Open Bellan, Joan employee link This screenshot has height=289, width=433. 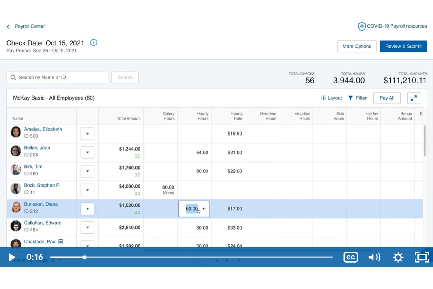(x=37, y=148)
